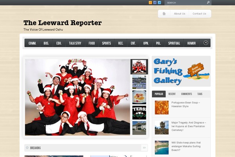Open the EDU. menu section
The image size is (235, 157).
pyautogui.click(x=59, y=43)
